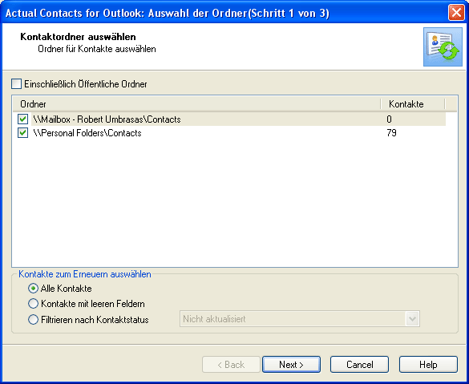Click the disabled Back button
This screenshot has height=384, width=469.
[231, 364]
